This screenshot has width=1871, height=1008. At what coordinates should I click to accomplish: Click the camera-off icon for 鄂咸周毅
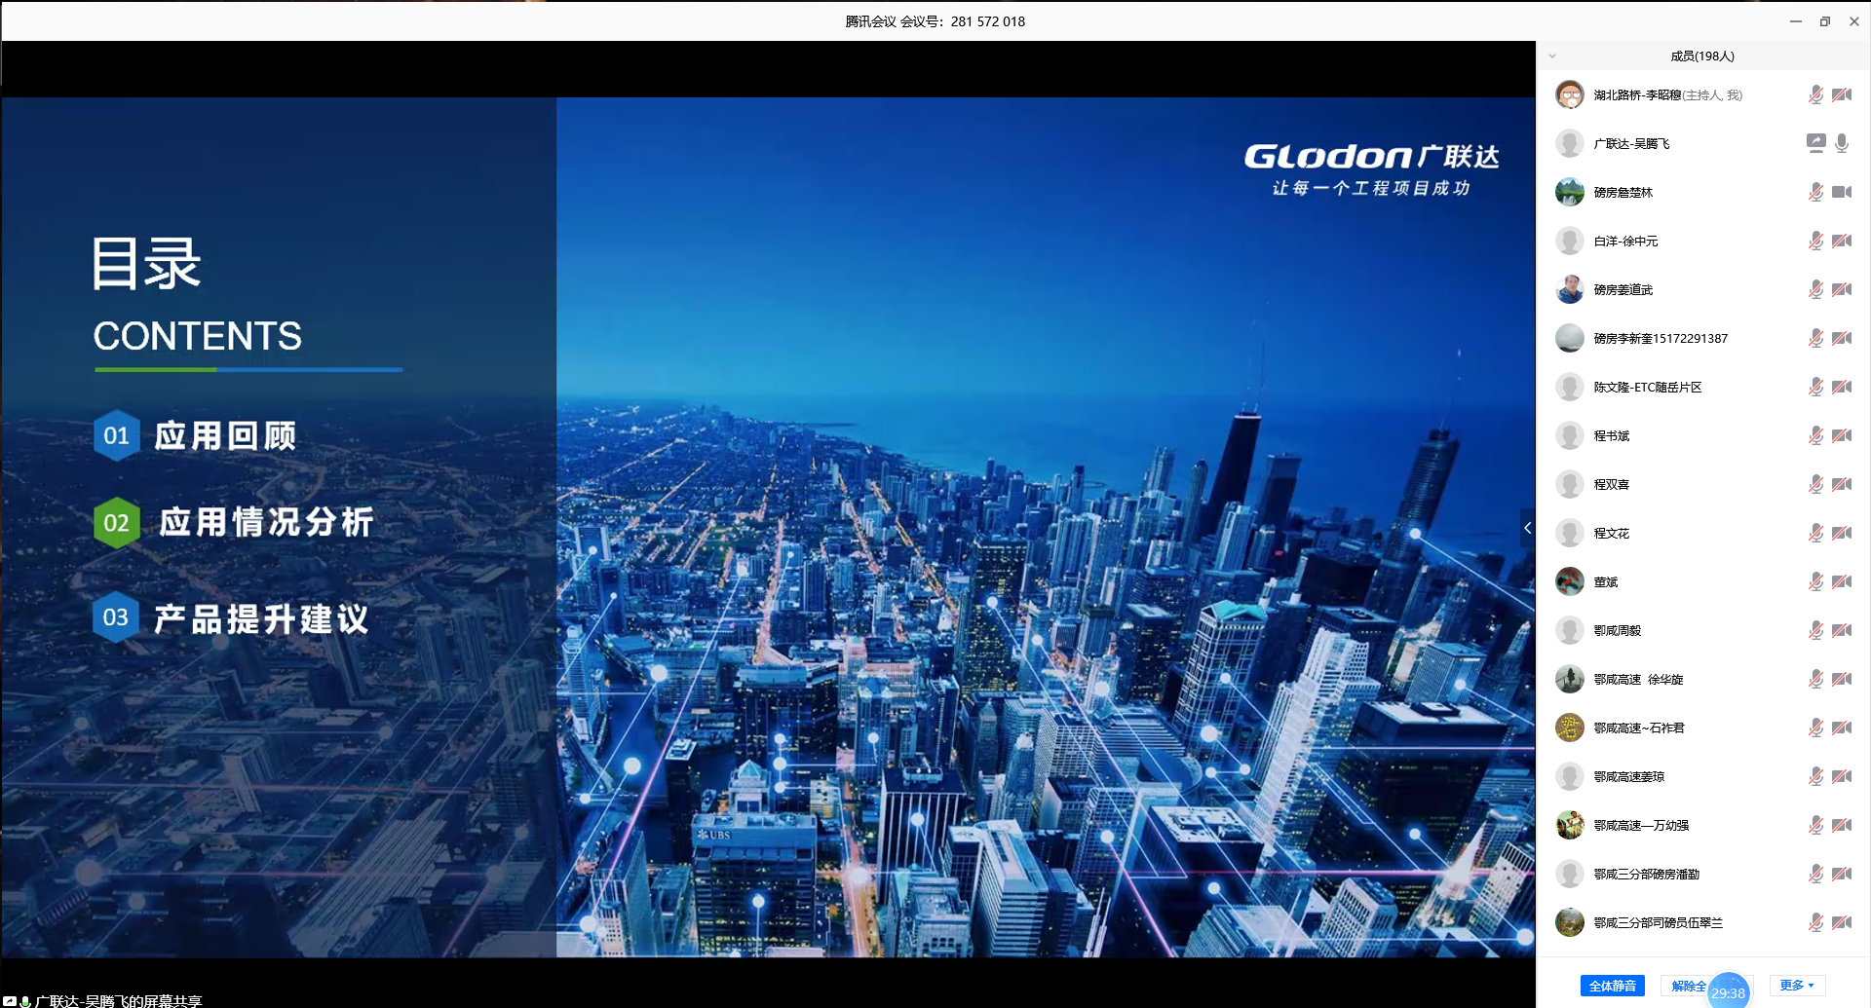pyautogui.click(x=1841, y=630)
